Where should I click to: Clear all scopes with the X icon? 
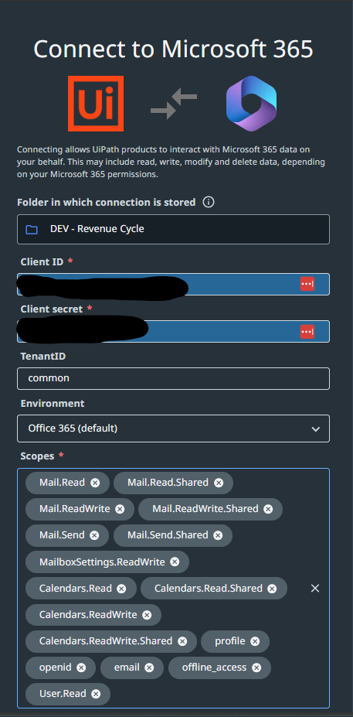315,589
